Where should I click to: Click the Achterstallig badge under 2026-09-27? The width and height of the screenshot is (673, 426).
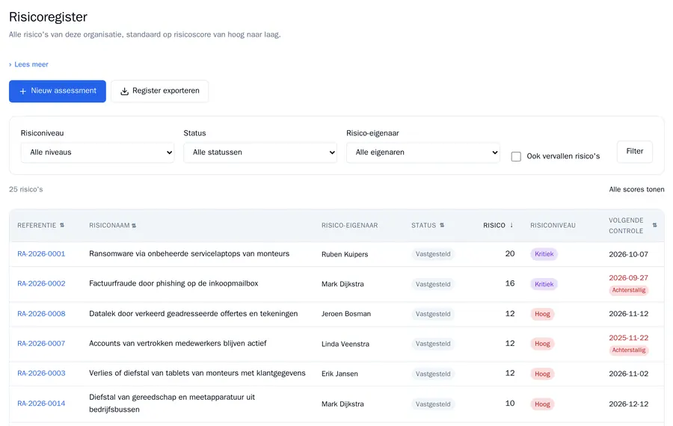(x=628, y=291)
